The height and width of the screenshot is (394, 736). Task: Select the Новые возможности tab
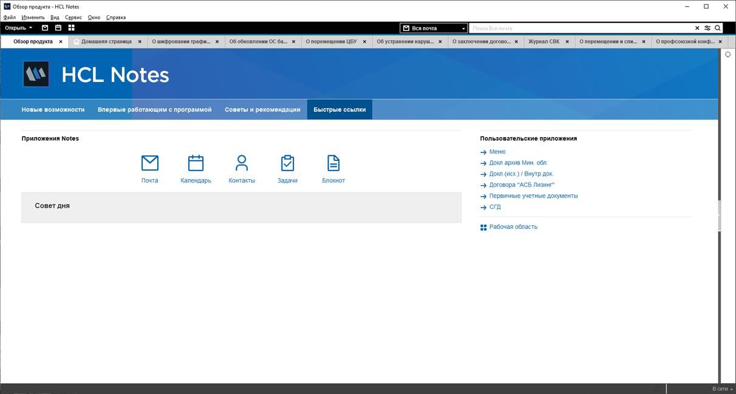(53, 110)
